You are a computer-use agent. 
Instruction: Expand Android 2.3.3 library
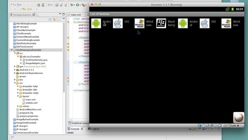(x=15, y=70)
